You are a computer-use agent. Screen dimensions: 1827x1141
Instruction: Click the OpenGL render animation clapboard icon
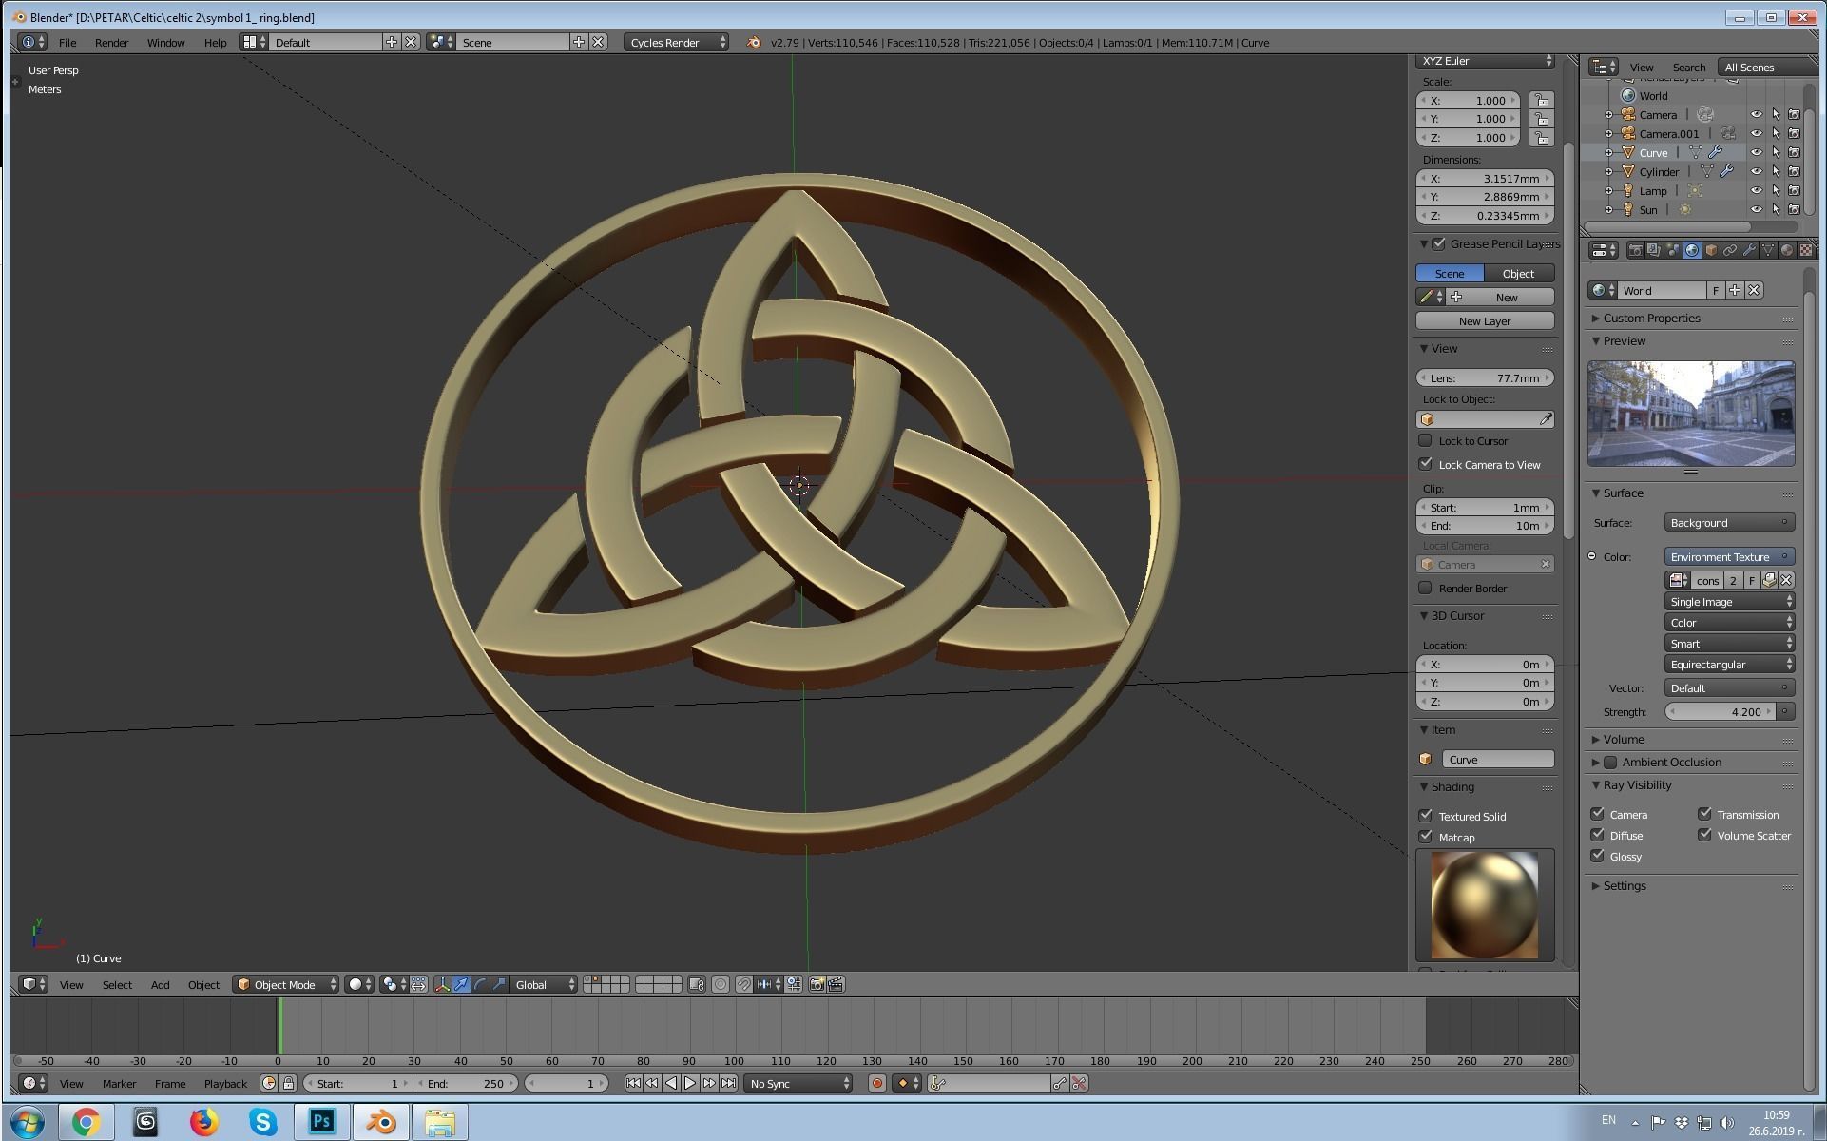click(837, 984)
